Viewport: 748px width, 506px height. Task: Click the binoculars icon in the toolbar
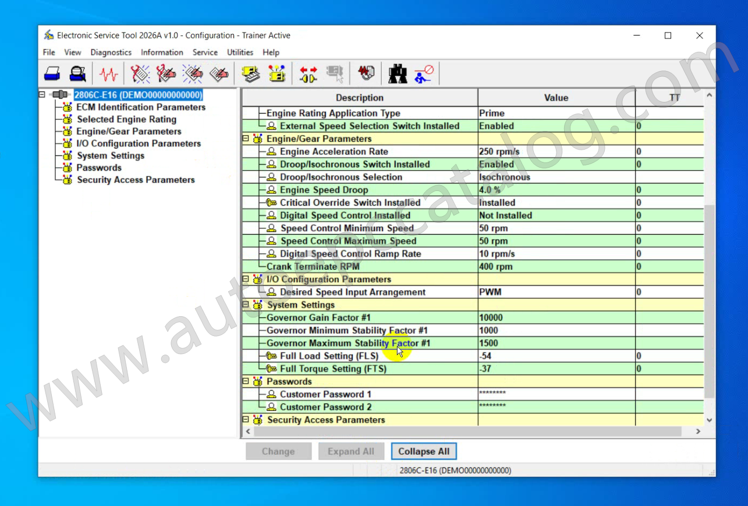point(398,74)
